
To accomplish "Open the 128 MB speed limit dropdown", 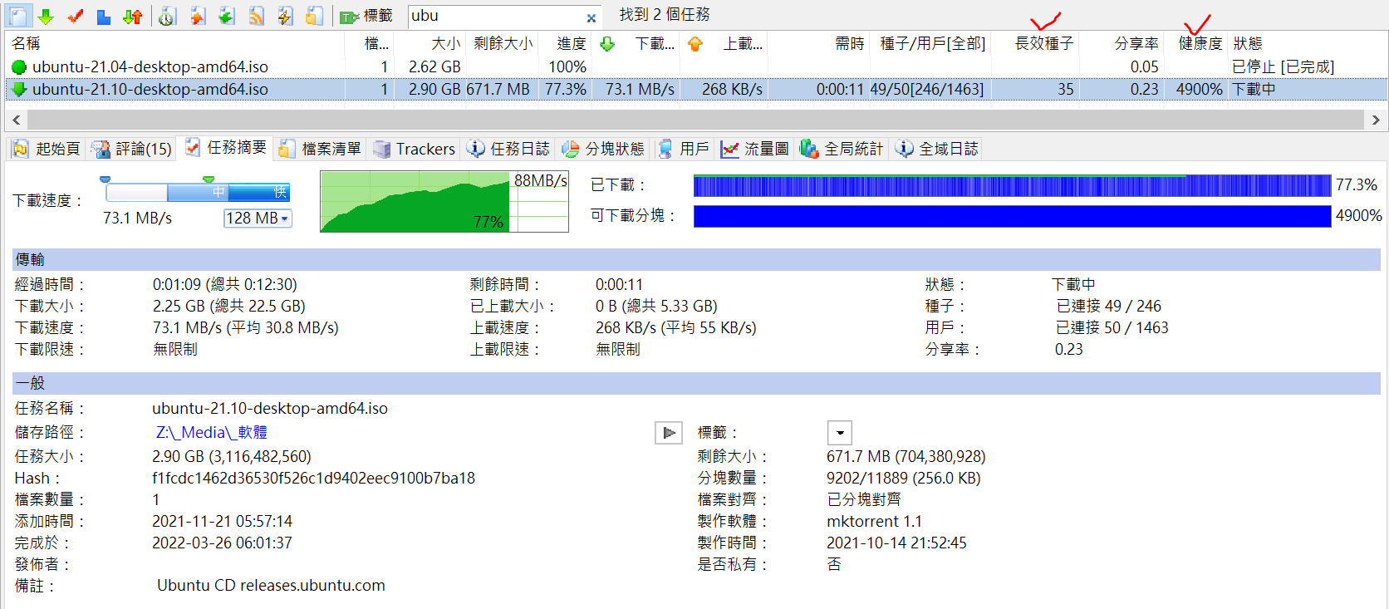I will [258, 219].
